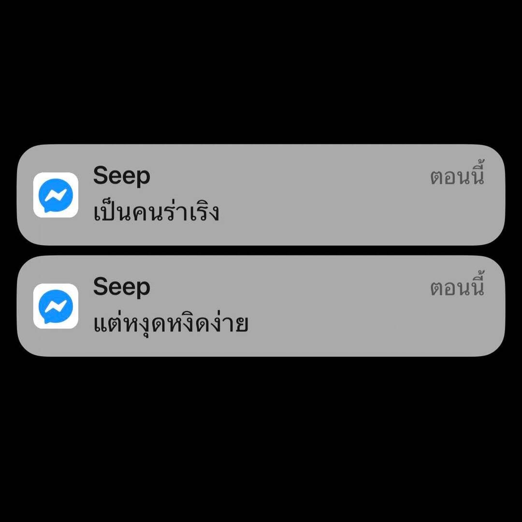This screenshot has width=522, height=522.
Task: Tap the black background below the notifications
Action: [x=261, y=439]
